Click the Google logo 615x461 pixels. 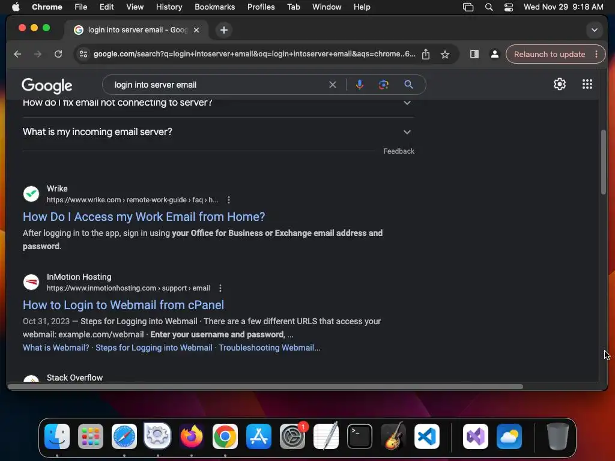[x=47, y=85]
